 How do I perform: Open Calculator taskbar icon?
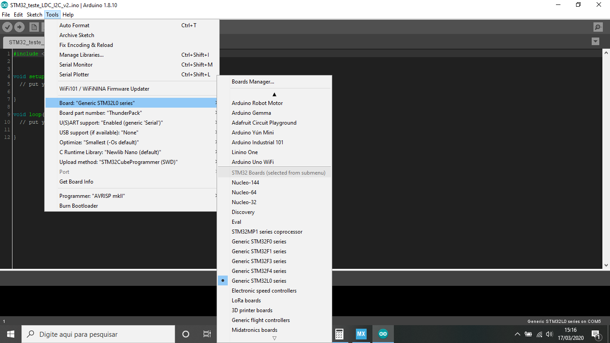339,334
